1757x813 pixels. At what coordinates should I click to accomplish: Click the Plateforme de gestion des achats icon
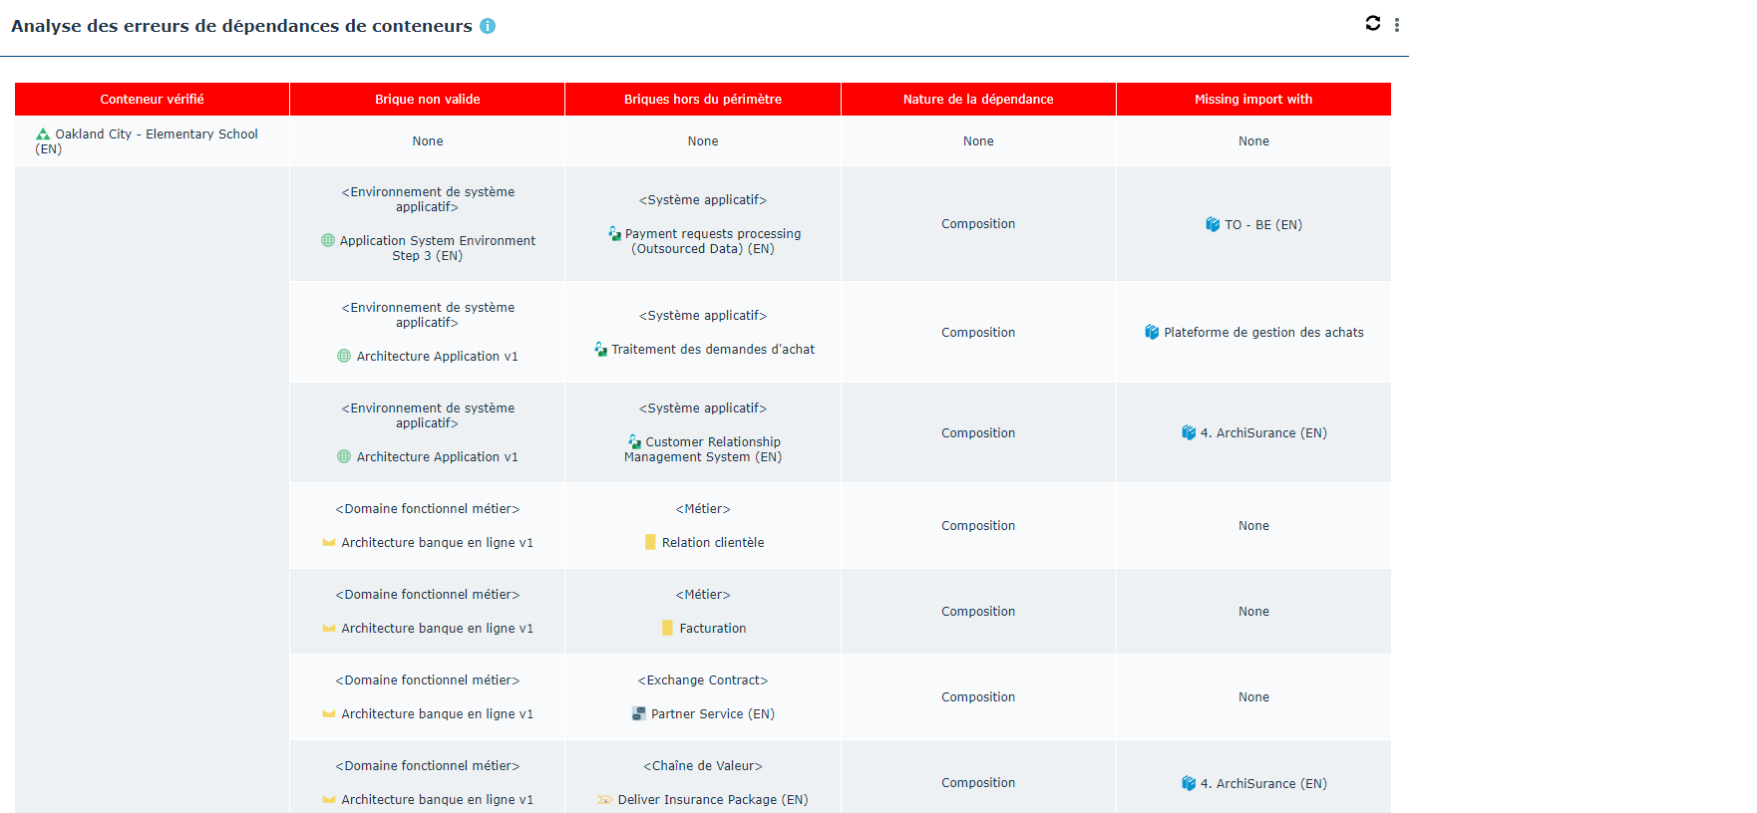coord(1152,332)
